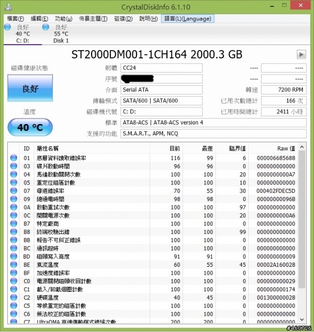Image resolution: width=314 pixels, height=332 pixels.
Task: Click status orb for attribute BC row
Action: [14, 248]
